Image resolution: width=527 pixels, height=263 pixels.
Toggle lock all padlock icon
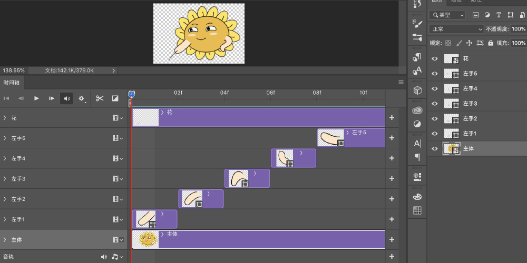click(491, 43)
